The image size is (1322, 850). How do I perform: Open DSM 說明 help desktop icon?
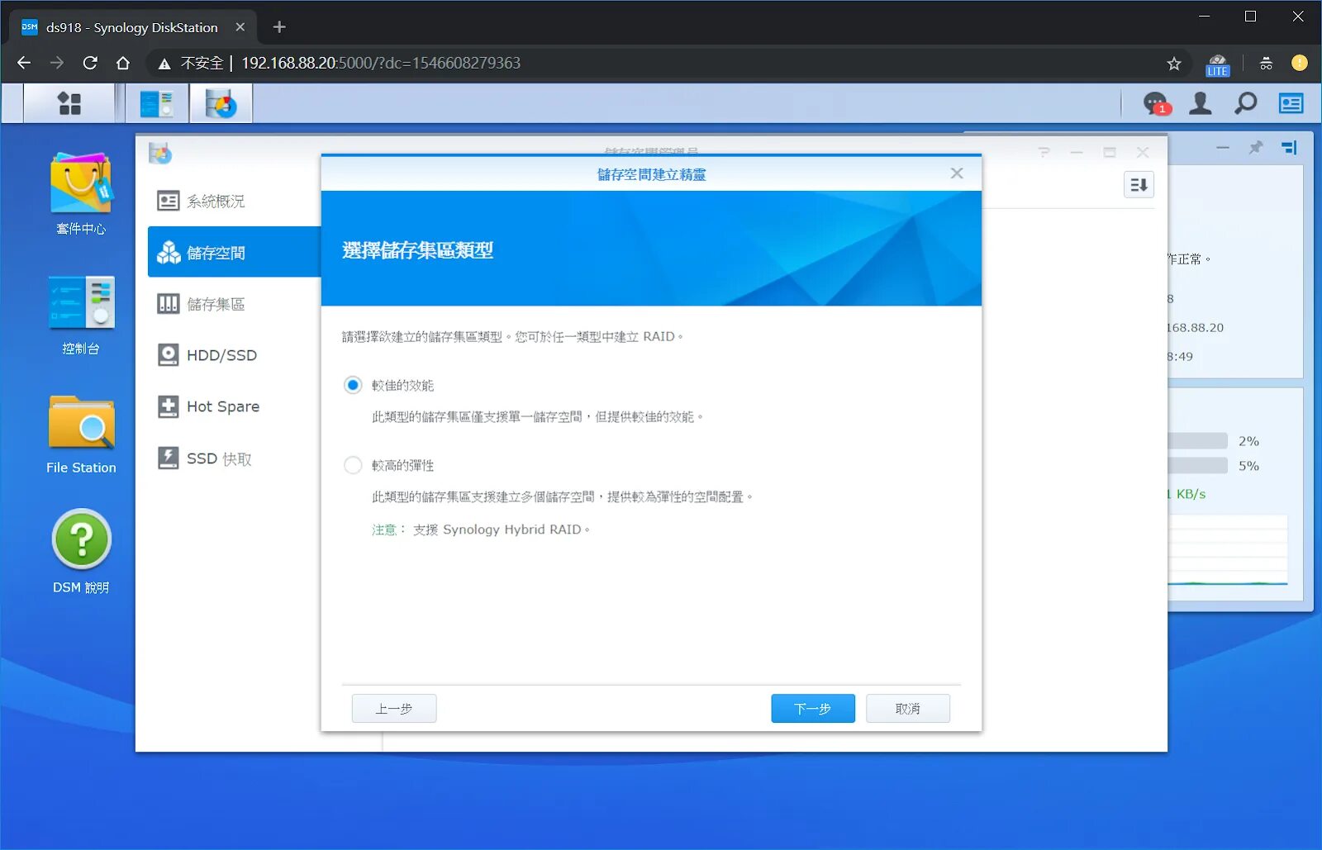click(81, 551)
